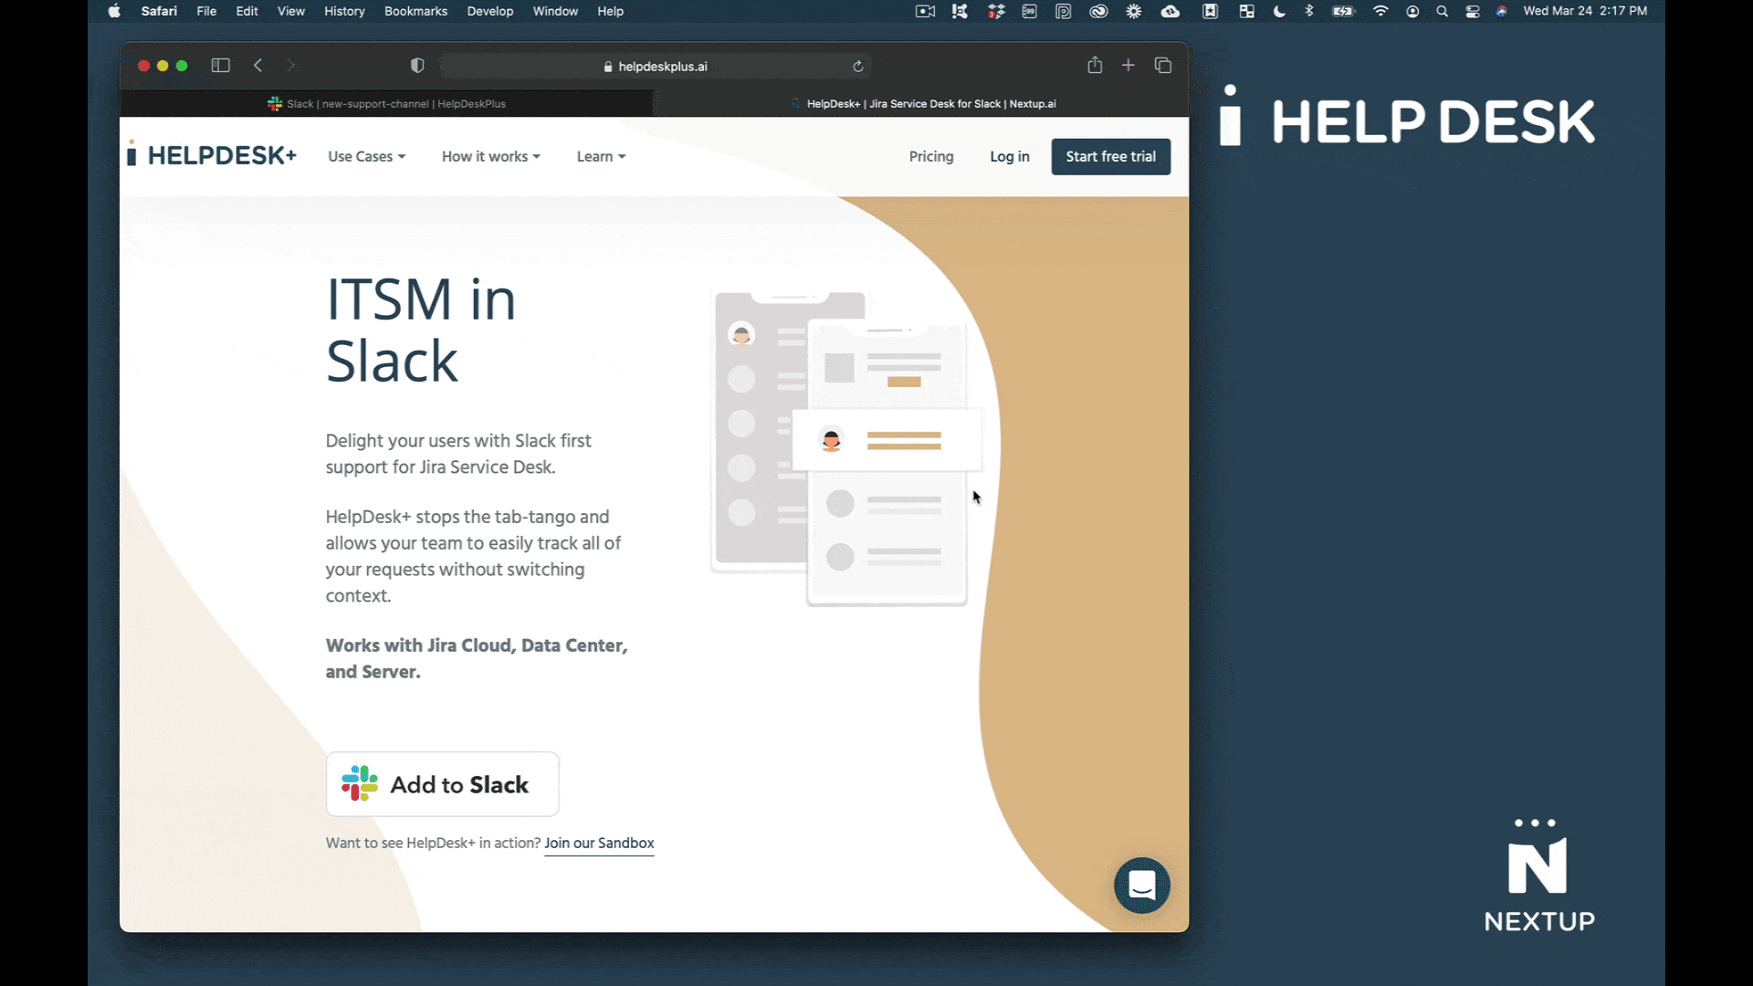Open battery status menu

1344,11
